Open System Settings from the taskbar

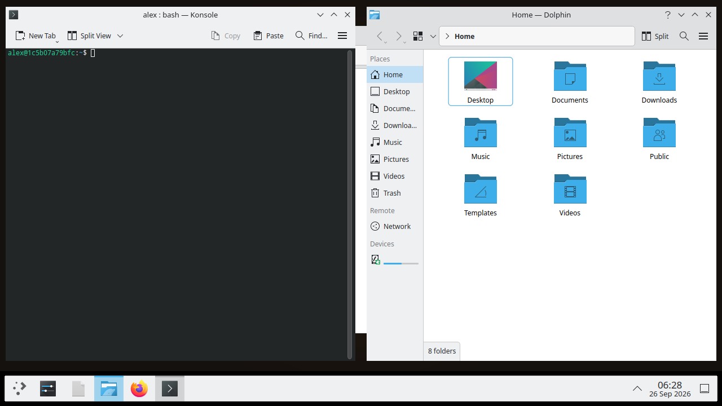coord(48,389)
